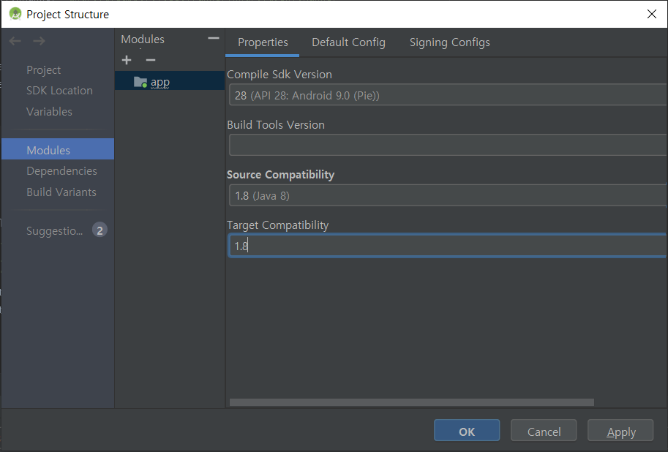The image size is (668, 452).
Task: Click the suggestions count badge 2
Action: point(100,230)
